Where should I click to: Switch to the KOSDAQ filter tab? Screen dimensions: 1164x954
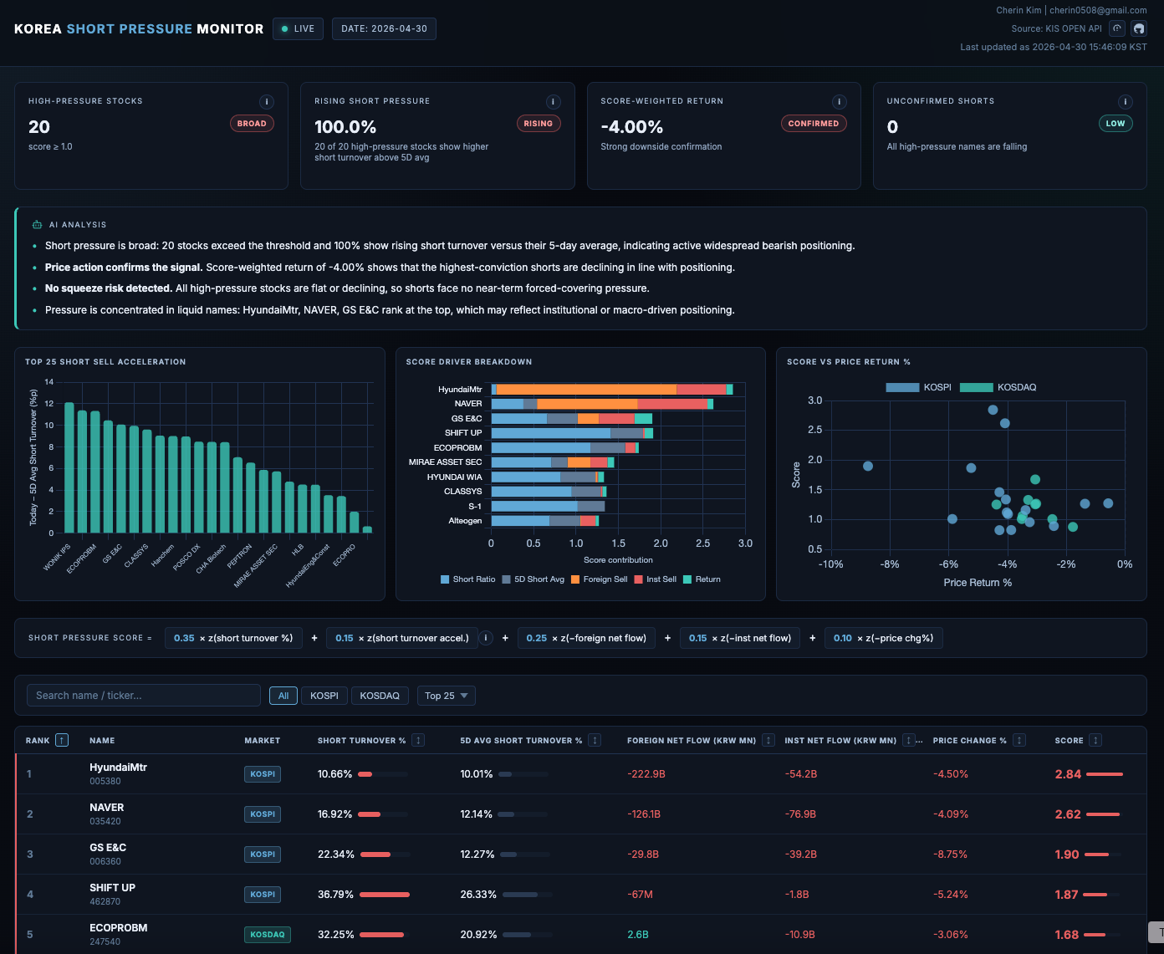[380, 696]
